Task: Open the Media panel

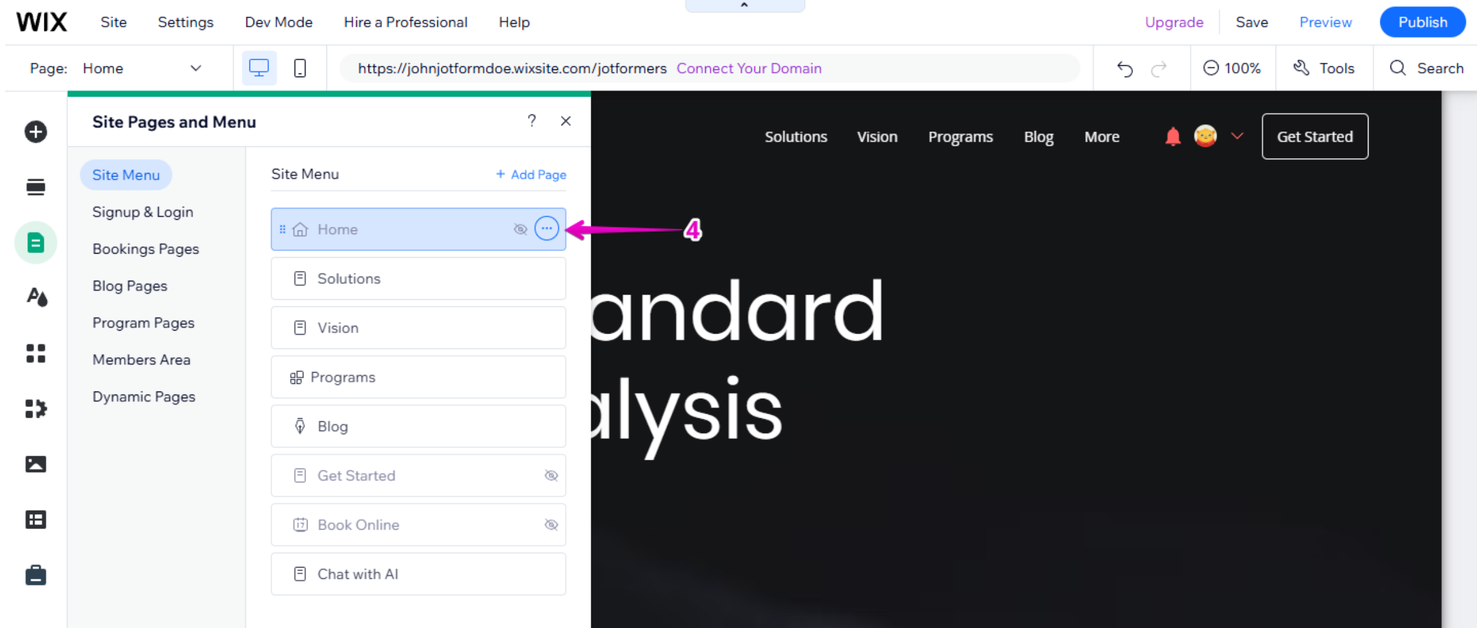Action: [36, 464]
